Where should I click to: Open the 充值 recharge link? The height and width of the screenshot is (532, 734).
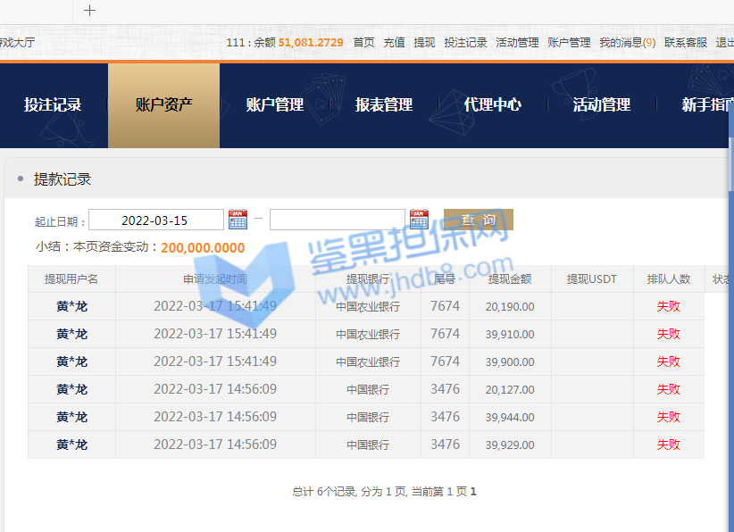(394, 43)
